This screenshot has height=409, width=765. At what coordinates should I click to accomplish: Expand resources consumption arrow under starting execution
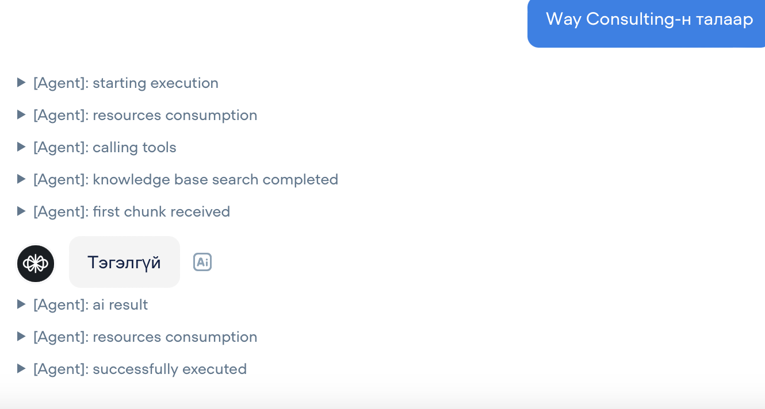click(x=22, y=115)
